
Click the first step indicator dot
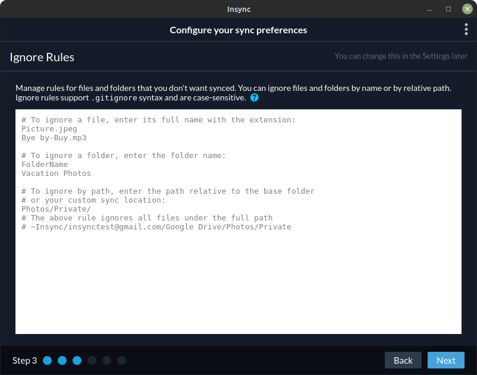(48, 360)
